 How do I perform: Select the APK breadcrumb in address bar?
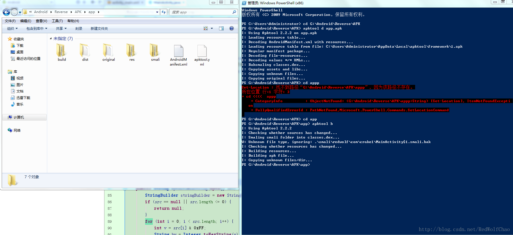coord(78,12)
